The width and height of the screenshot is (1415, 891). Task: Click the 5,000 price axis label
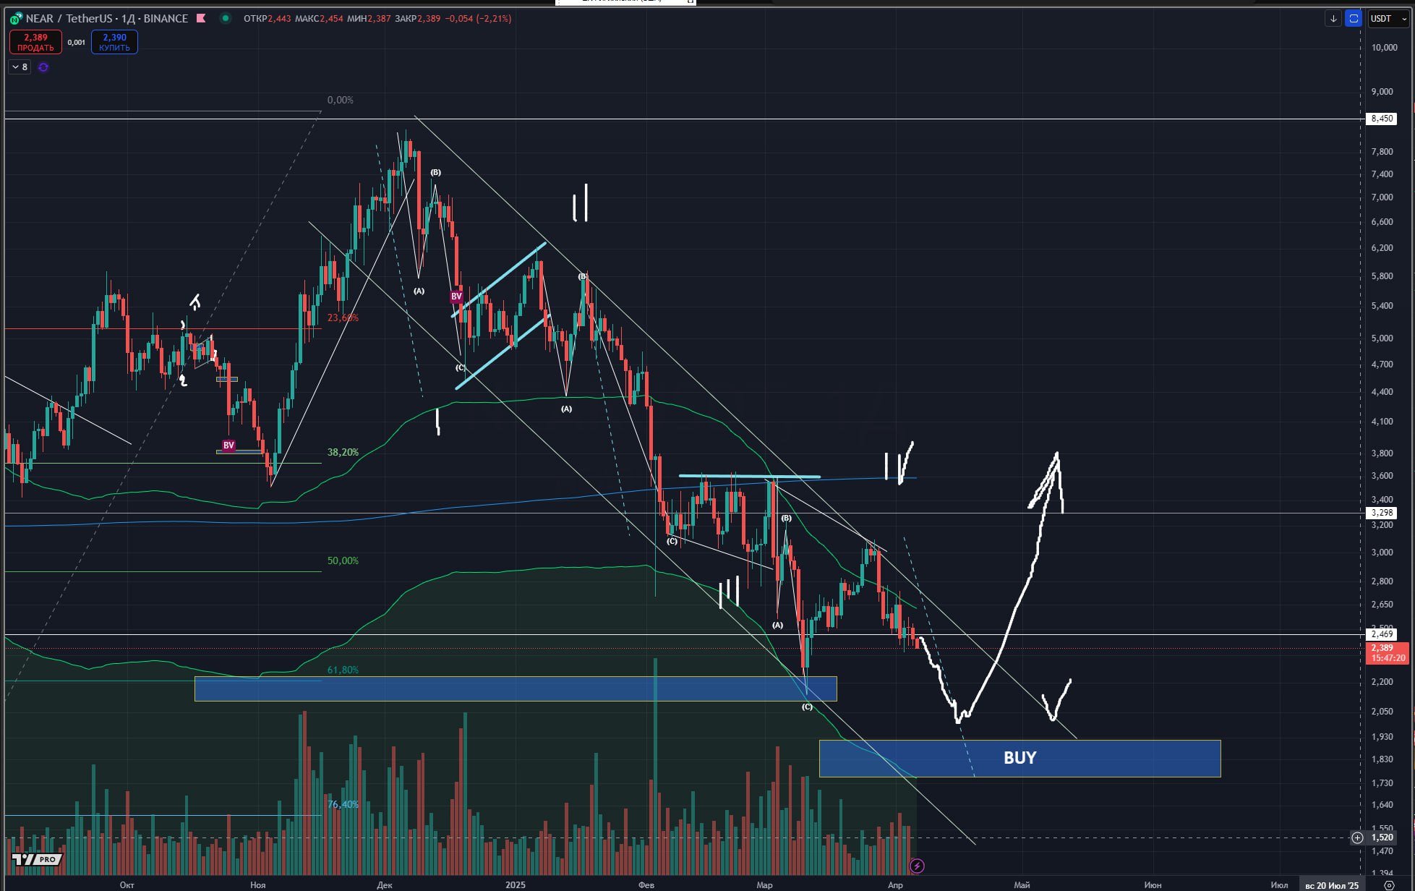tap(1382, 338)
